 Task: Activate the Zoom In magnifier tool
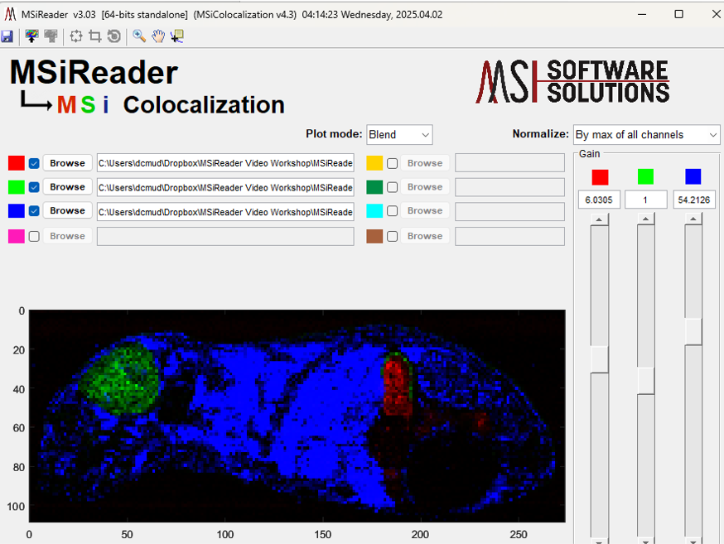pos(139,36)
